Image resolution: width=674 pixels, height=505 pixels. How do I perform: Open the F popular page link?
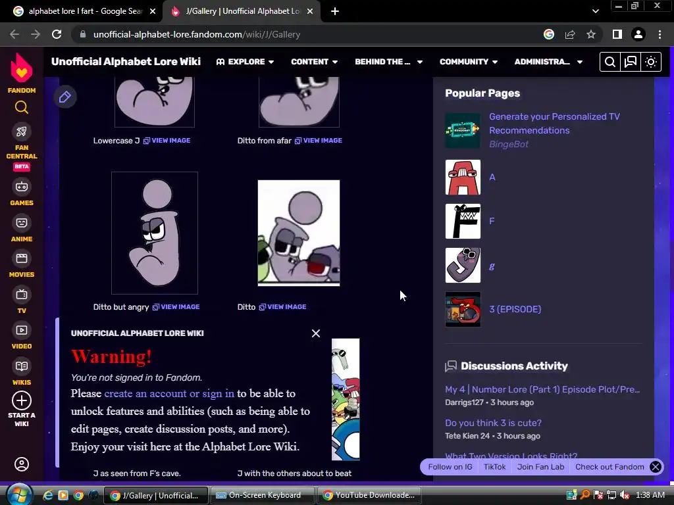tap(492, 221)
